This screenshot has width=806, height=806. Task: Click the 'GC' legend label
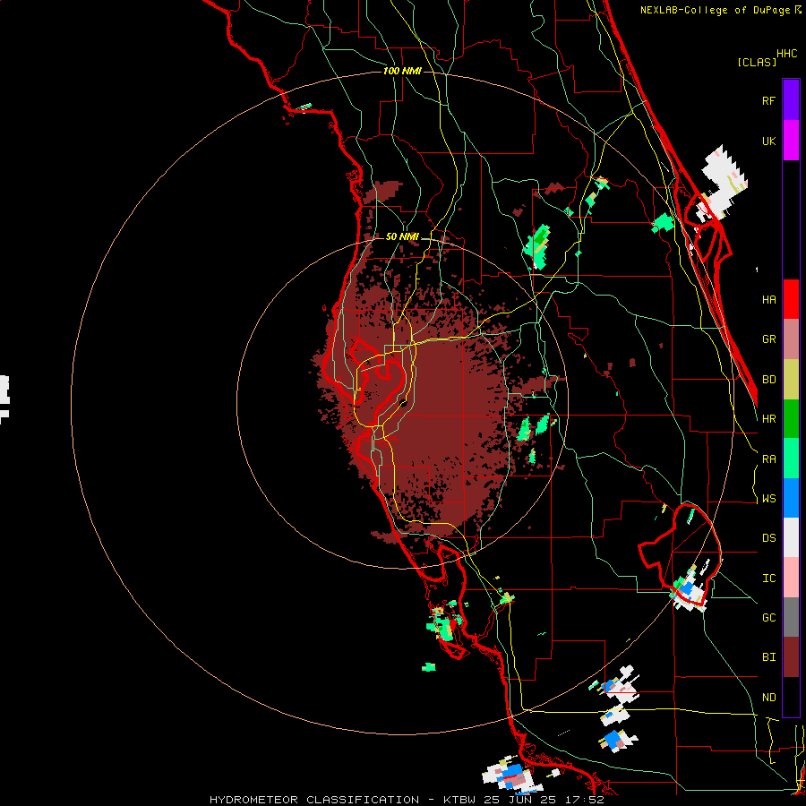pyautogui.click(x=768, y=618)
